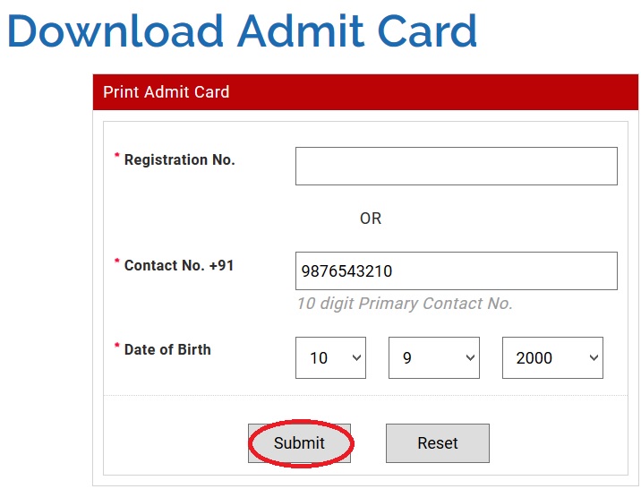Click the Registration No. text field
Screen dimensions: 641x489
[456, 167]
